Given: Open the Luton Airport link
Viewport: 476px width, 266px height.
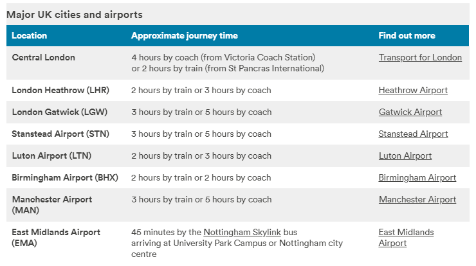Looking at the screenshot, I should 405,155.
